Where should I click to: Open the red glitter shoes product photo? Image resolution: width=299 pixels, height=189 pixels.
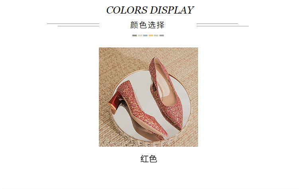tap(148, 97)
